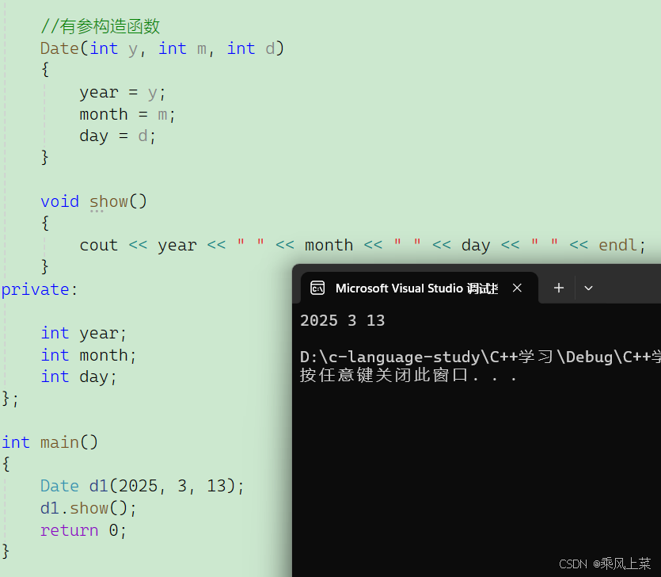This screenshot has width=661, height=577.
Task: Open a new terminal tab with plus button
Action: coord(559,288)
